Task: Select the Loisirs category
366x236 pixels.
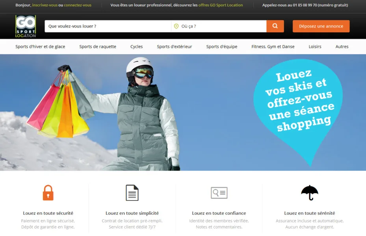Action: (315, 46)
